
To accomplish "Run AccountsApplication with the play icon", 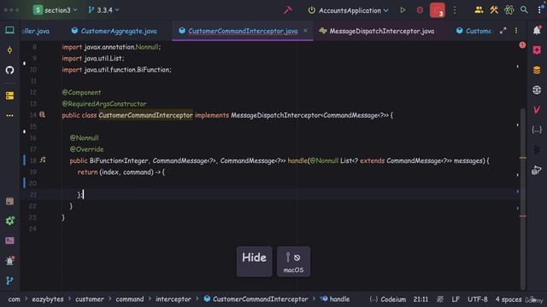I will click(x=403, y=10).
